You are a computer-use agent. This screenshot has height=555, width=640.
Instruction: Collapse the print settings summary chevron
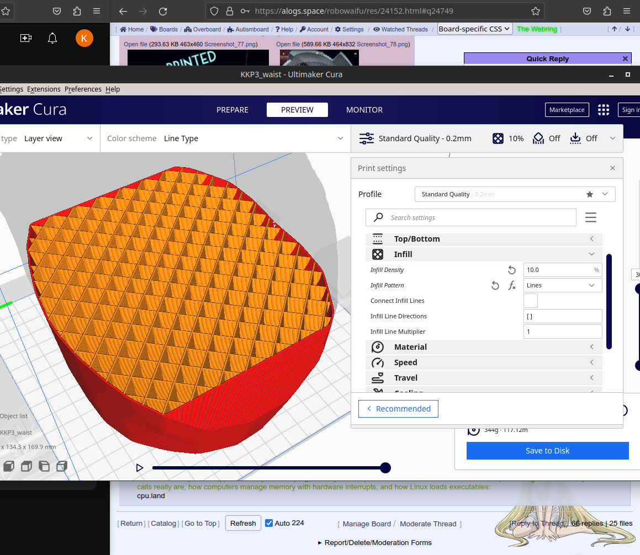[x=612, y=138]
